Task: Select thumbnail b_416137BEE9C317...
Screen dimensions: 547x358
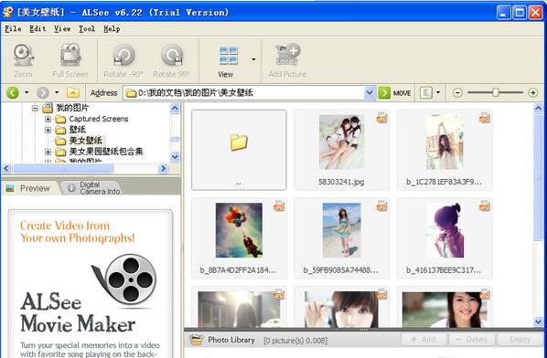Action: [x=445, y=238]
